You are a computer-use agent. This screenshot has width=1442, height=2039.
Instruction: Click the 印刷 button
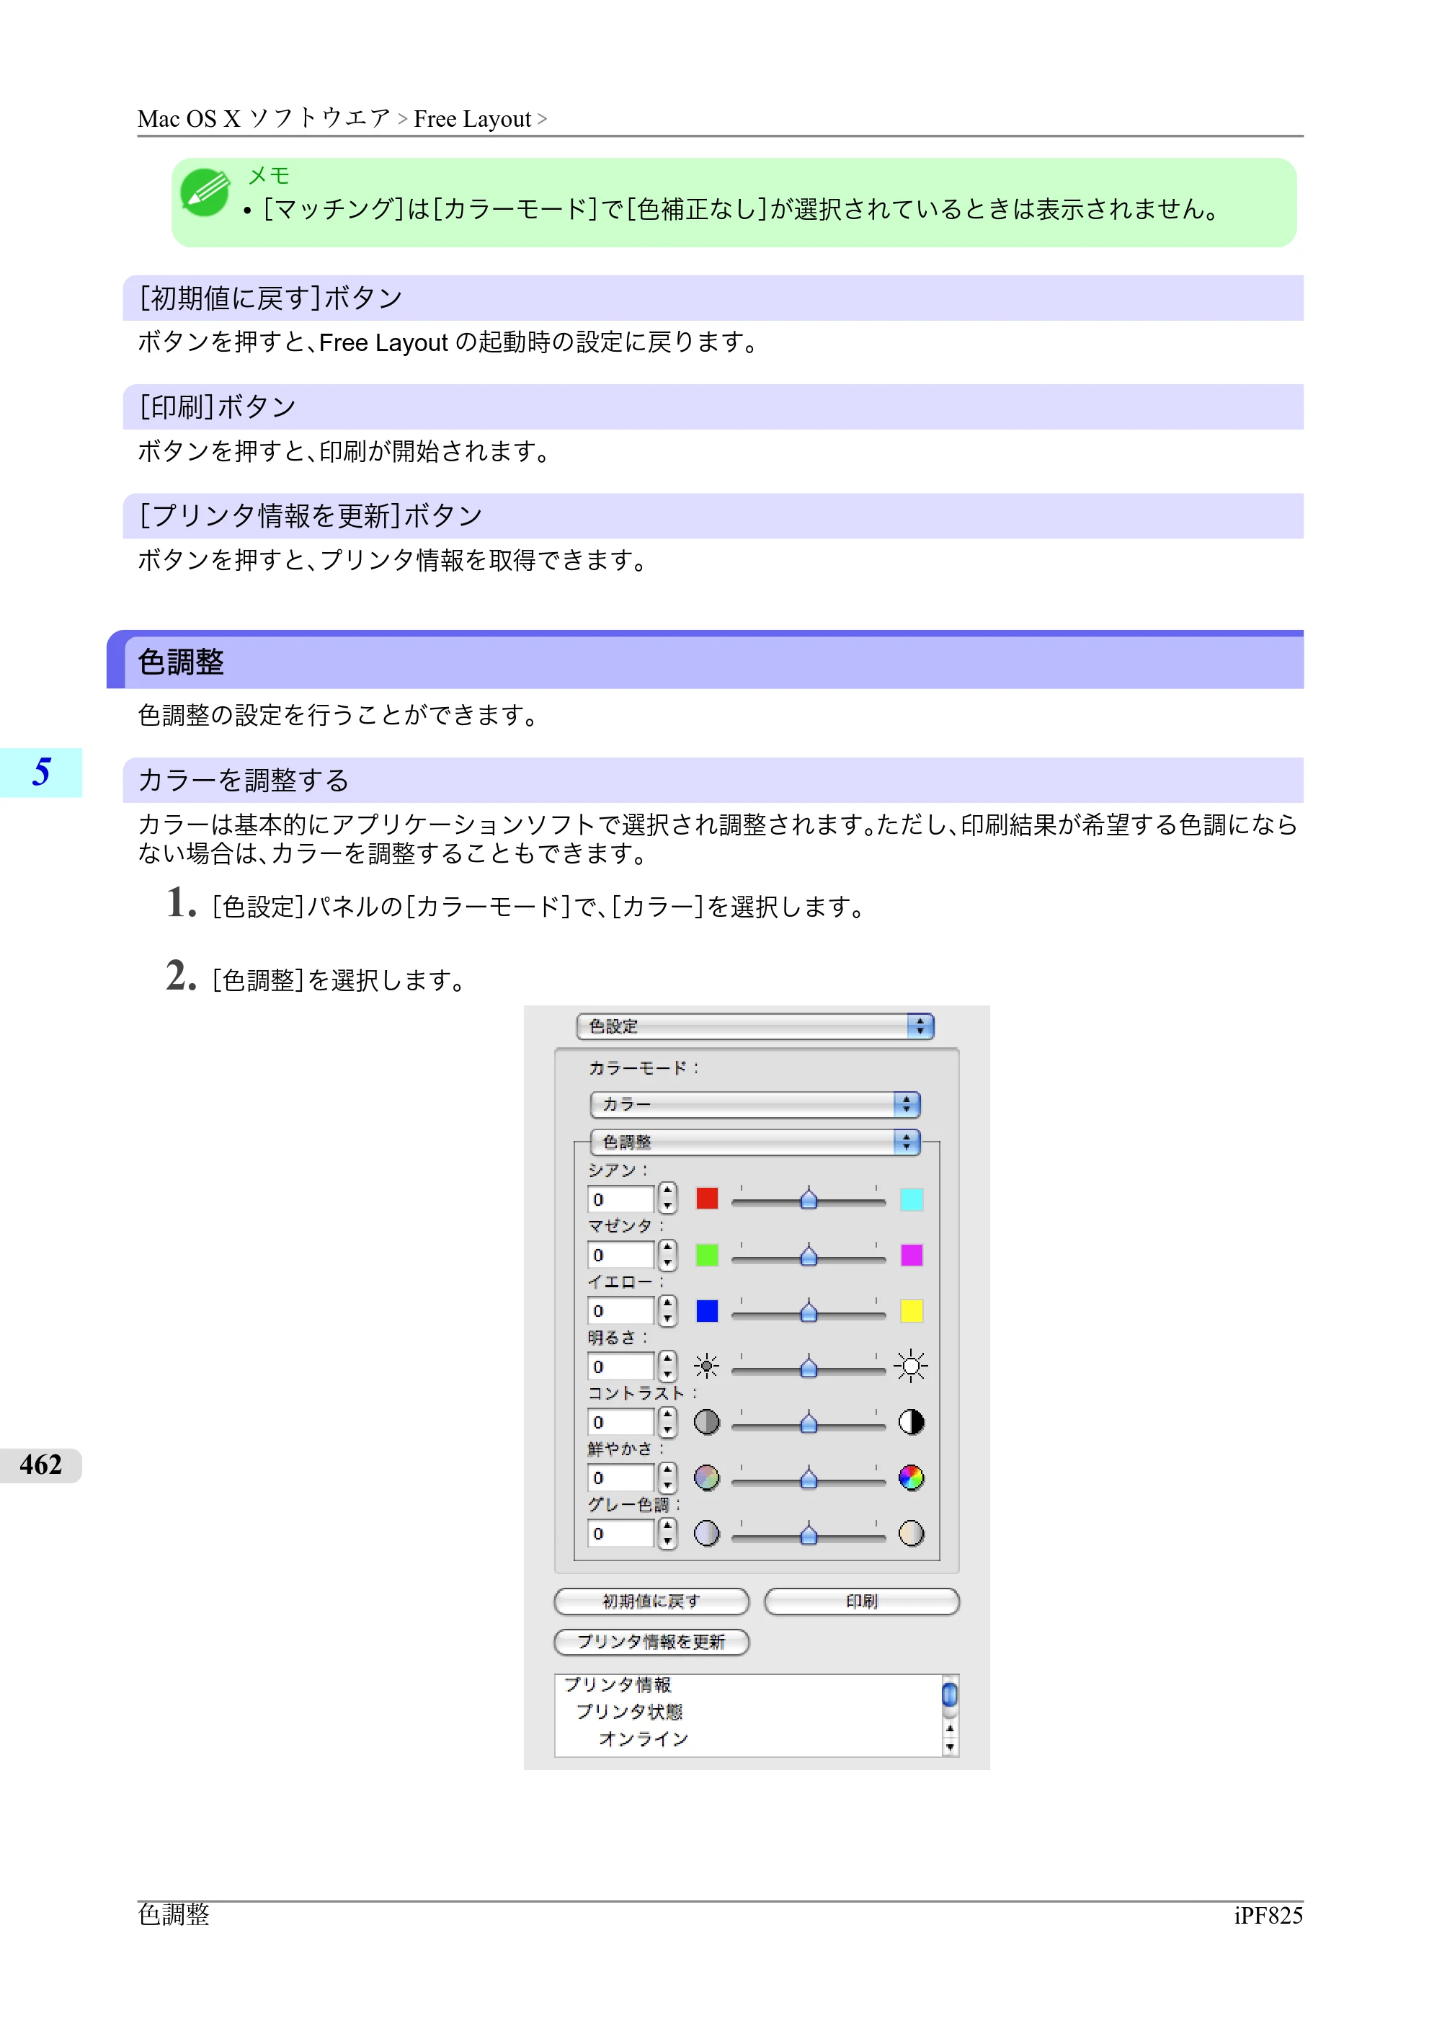tap(861, 1602)
